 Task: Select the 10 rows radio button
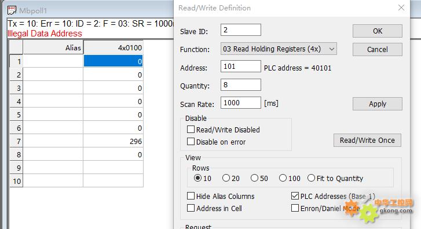(x=197, y=178)
